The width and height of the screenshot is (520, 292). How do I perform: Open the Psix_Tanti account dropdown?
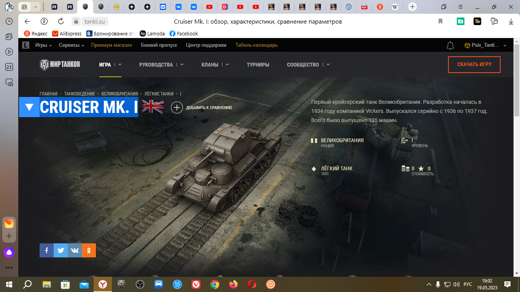[485, 45]
